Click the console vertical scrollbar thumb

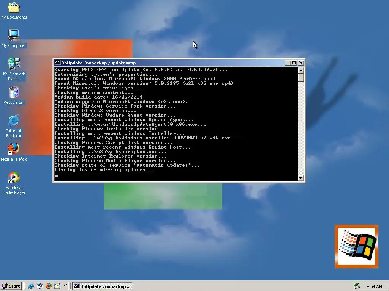[x=301, y=78]
